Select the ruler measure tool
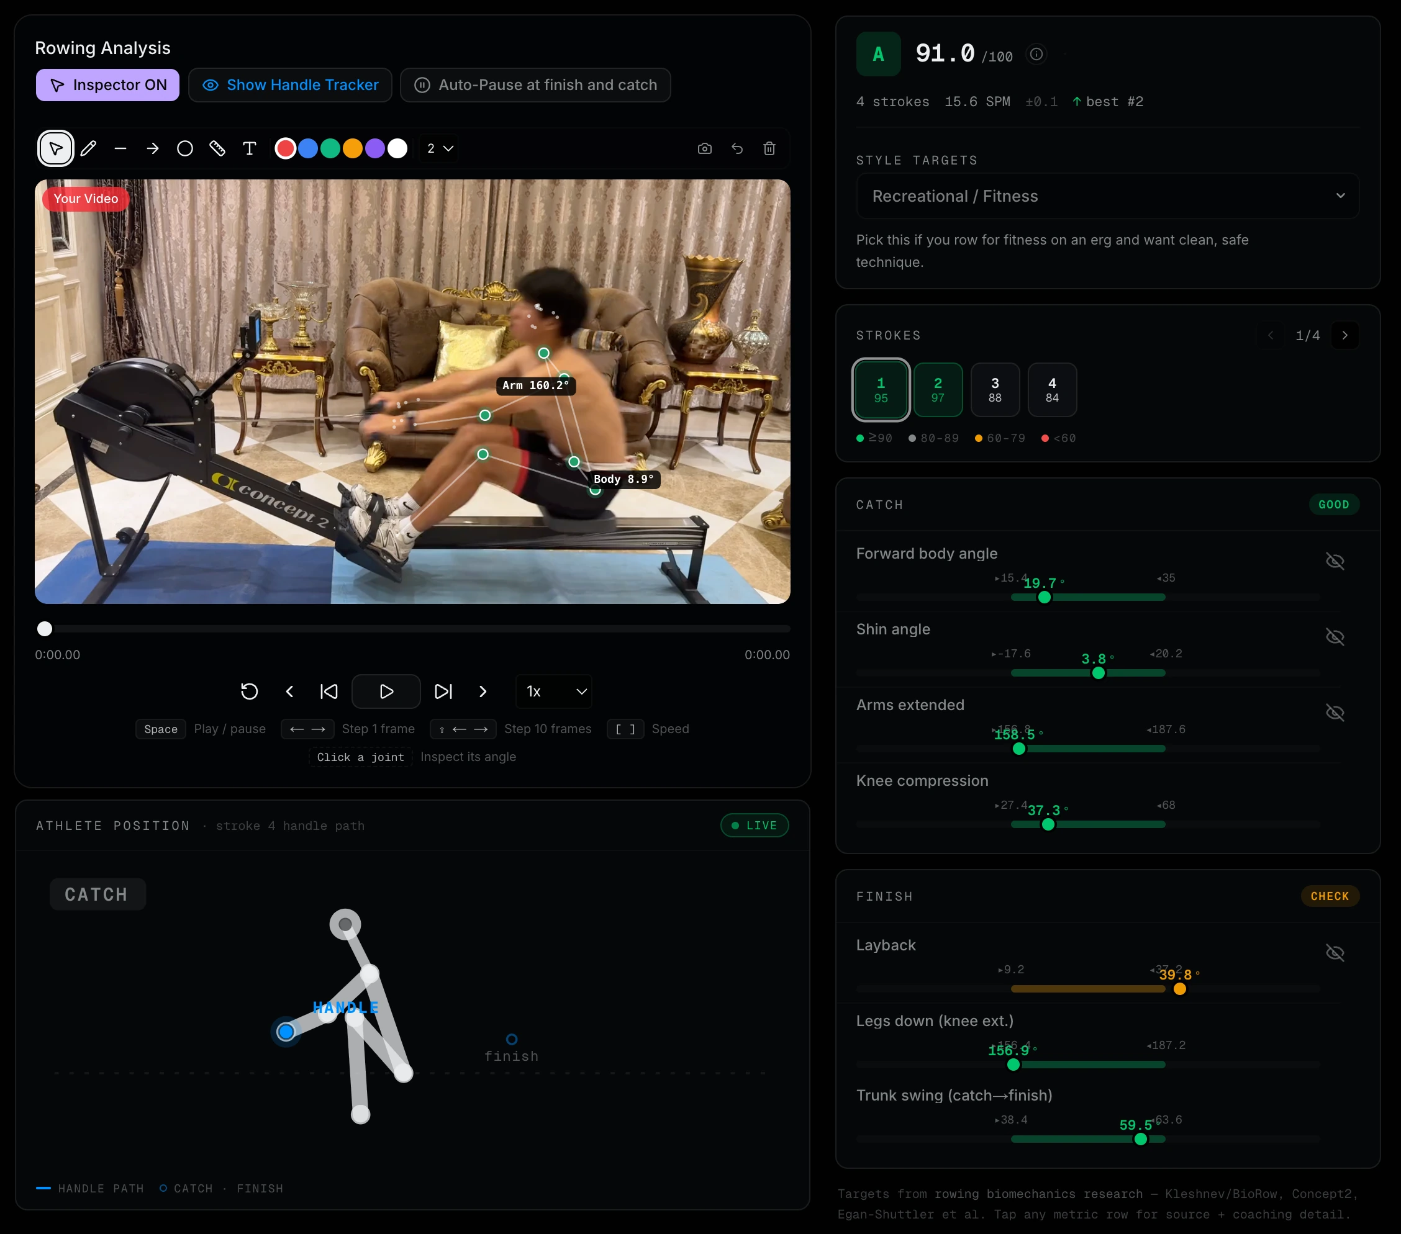 point(217,148)
